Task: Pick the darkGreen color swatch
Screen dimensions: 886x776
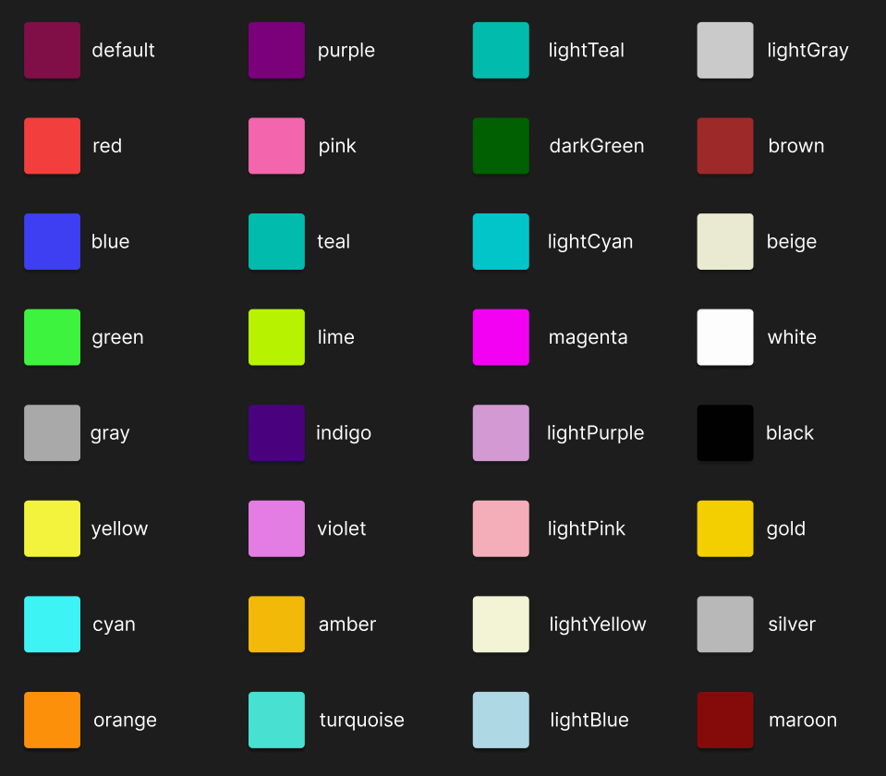Action: pos(501,146)
